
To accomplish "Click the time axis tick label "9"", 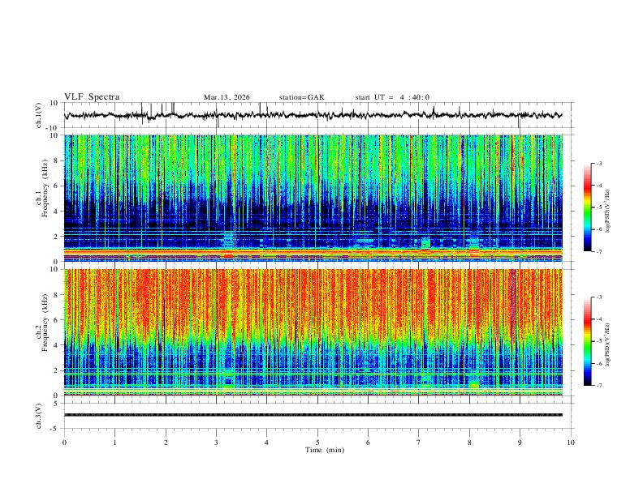I will [520, 443].
